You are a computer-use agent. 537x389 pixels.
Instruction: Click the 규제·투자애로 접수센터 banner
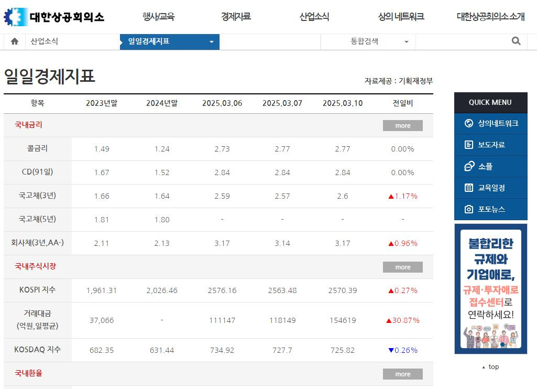(491, 289)
